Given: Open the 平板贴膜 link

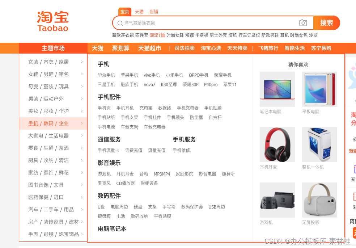Looking at the screenshot, I should tap(162, 216).
